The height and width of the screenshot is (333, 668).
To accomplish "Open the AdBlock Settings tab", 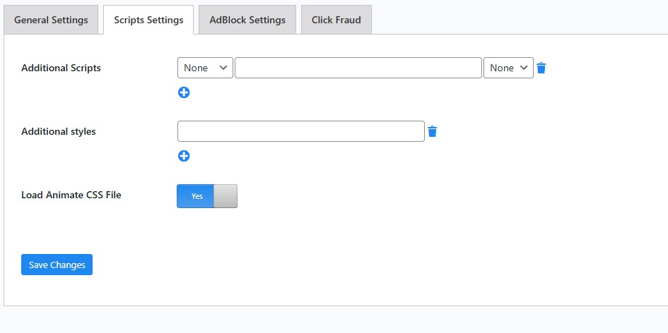I will point(247,20).
